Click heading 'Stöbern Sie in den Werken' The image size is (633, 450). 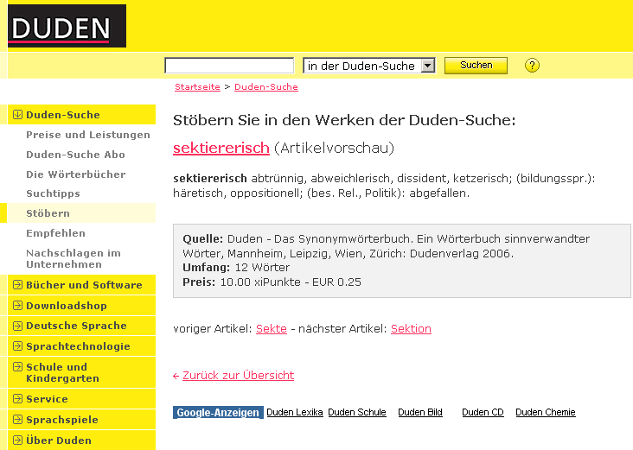click(x=344, y=120)
